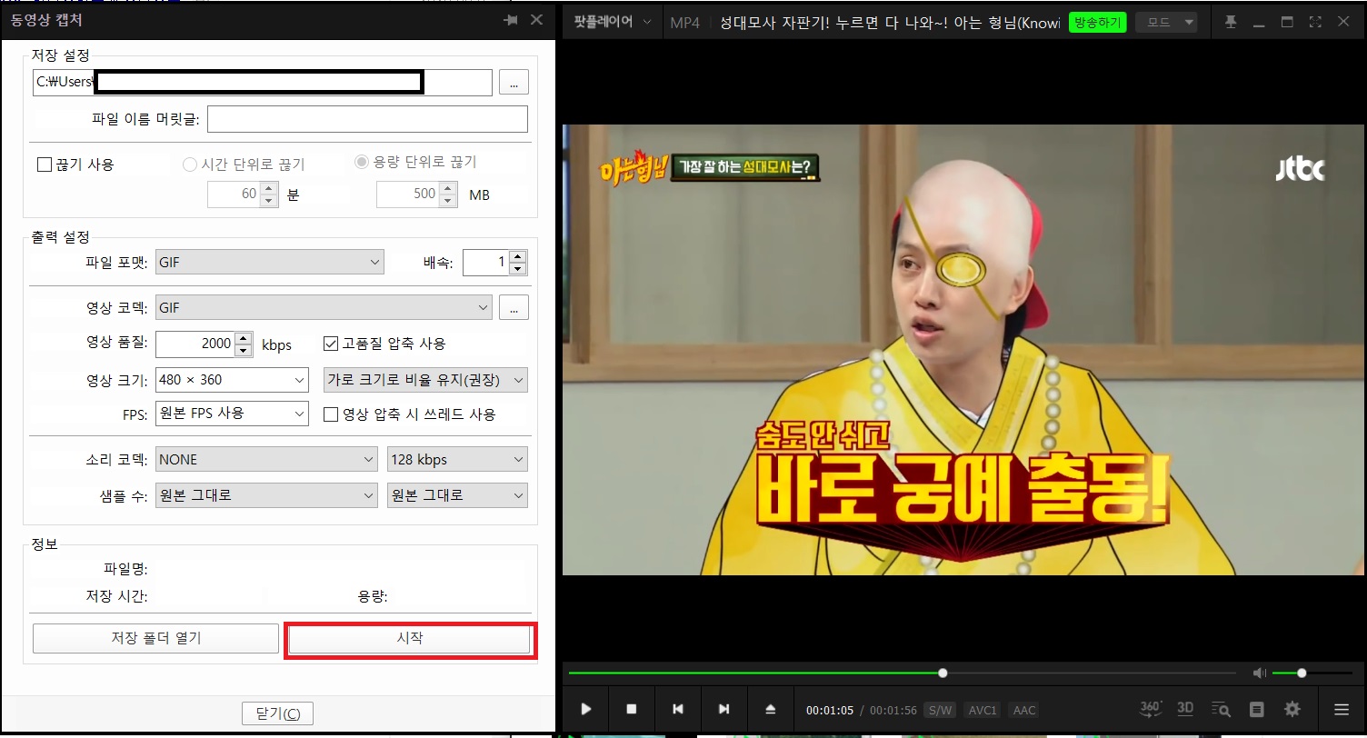Open the 영상 크기 480 × 360 dropdown
Viewport: 1367px width, 738px height.
point(232,380)
